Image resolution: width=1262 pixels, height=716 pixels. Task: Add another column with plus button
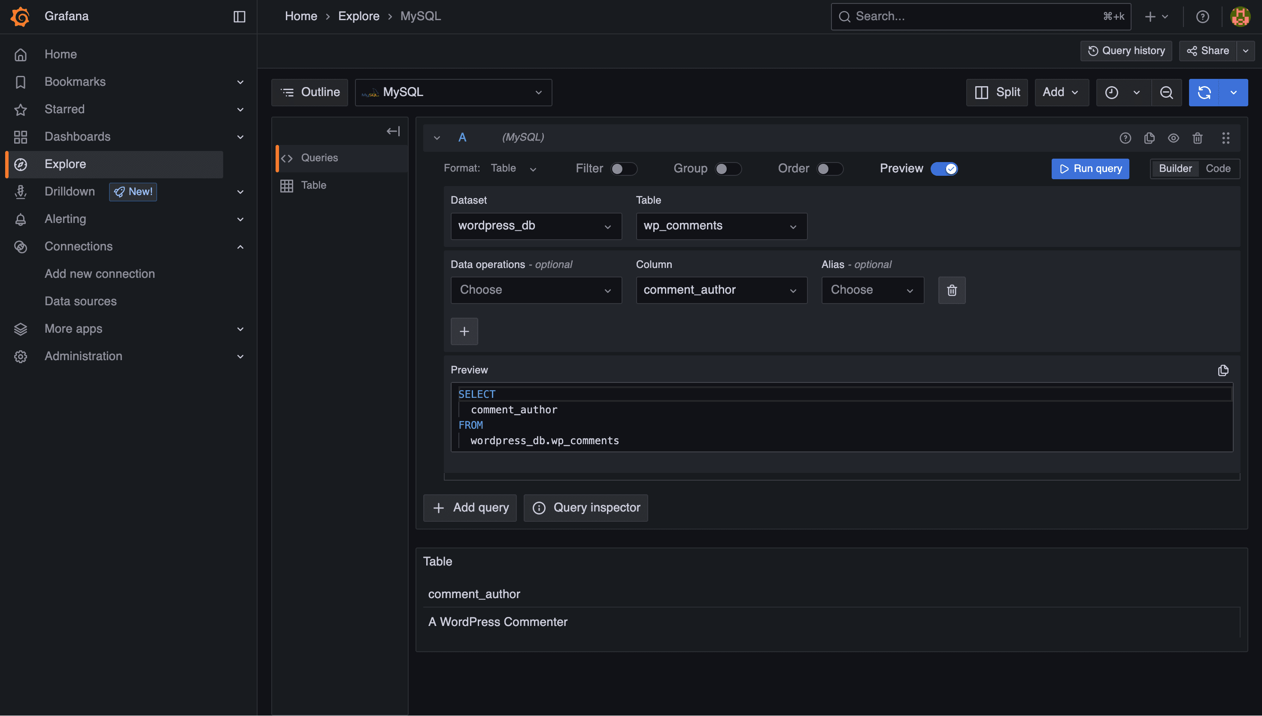[464, 331]
